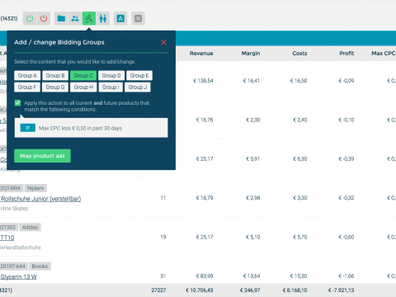Screen dimensions: 396x297
Task: Select Group J bidding group
Action: [138, 87]
